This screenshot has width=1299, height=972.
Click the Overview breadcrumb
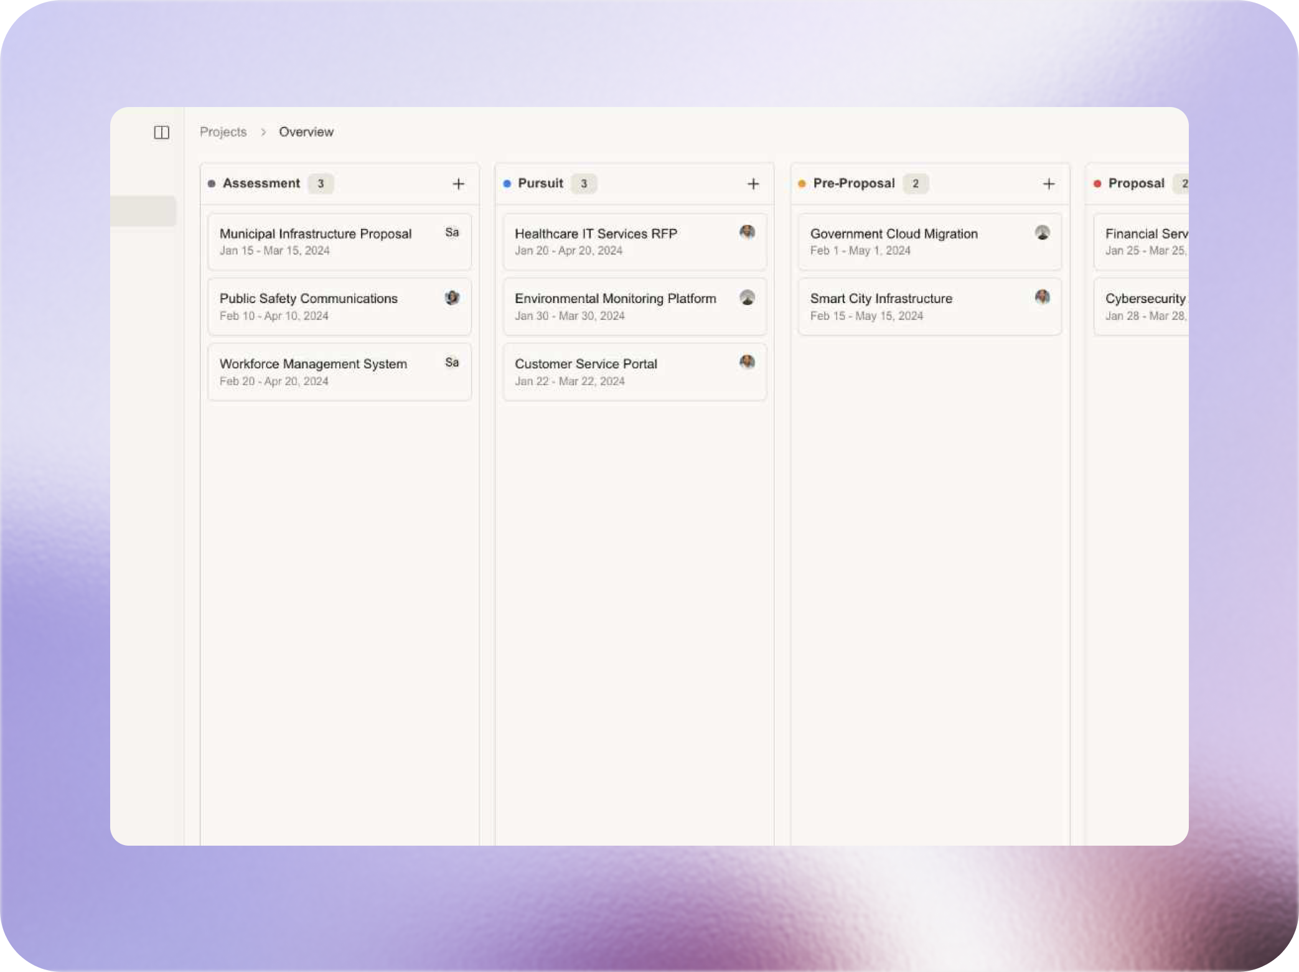(306, 132)
